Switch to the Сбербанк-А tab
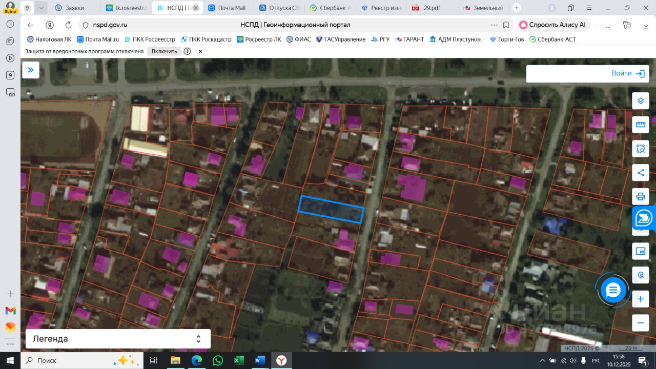 point(331,8)
